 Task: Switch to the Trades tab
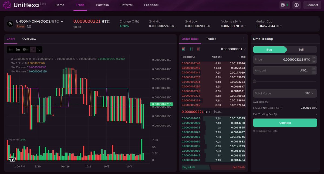pos(211,39)
